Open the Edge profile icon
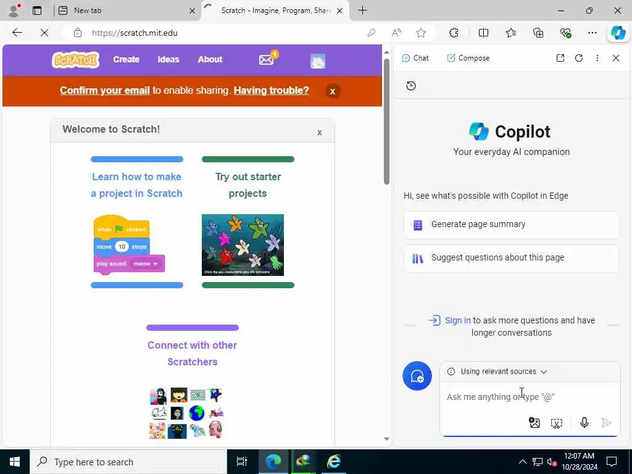 [14, 10]
